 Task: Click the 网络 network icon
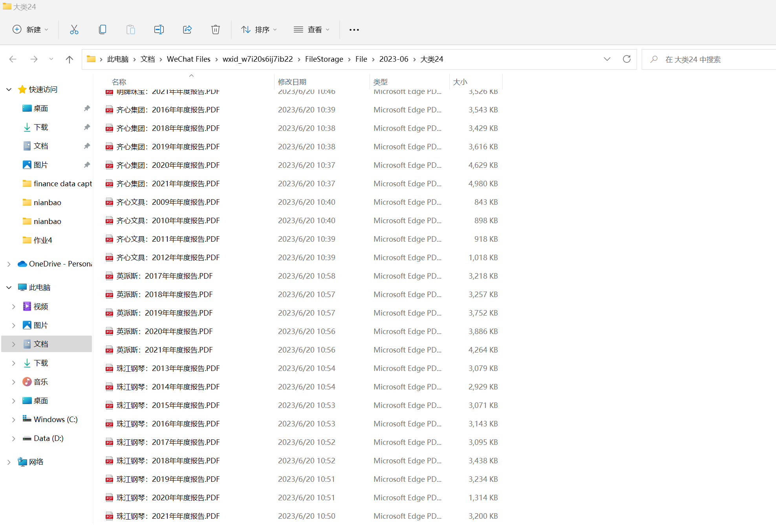point(22,462)
